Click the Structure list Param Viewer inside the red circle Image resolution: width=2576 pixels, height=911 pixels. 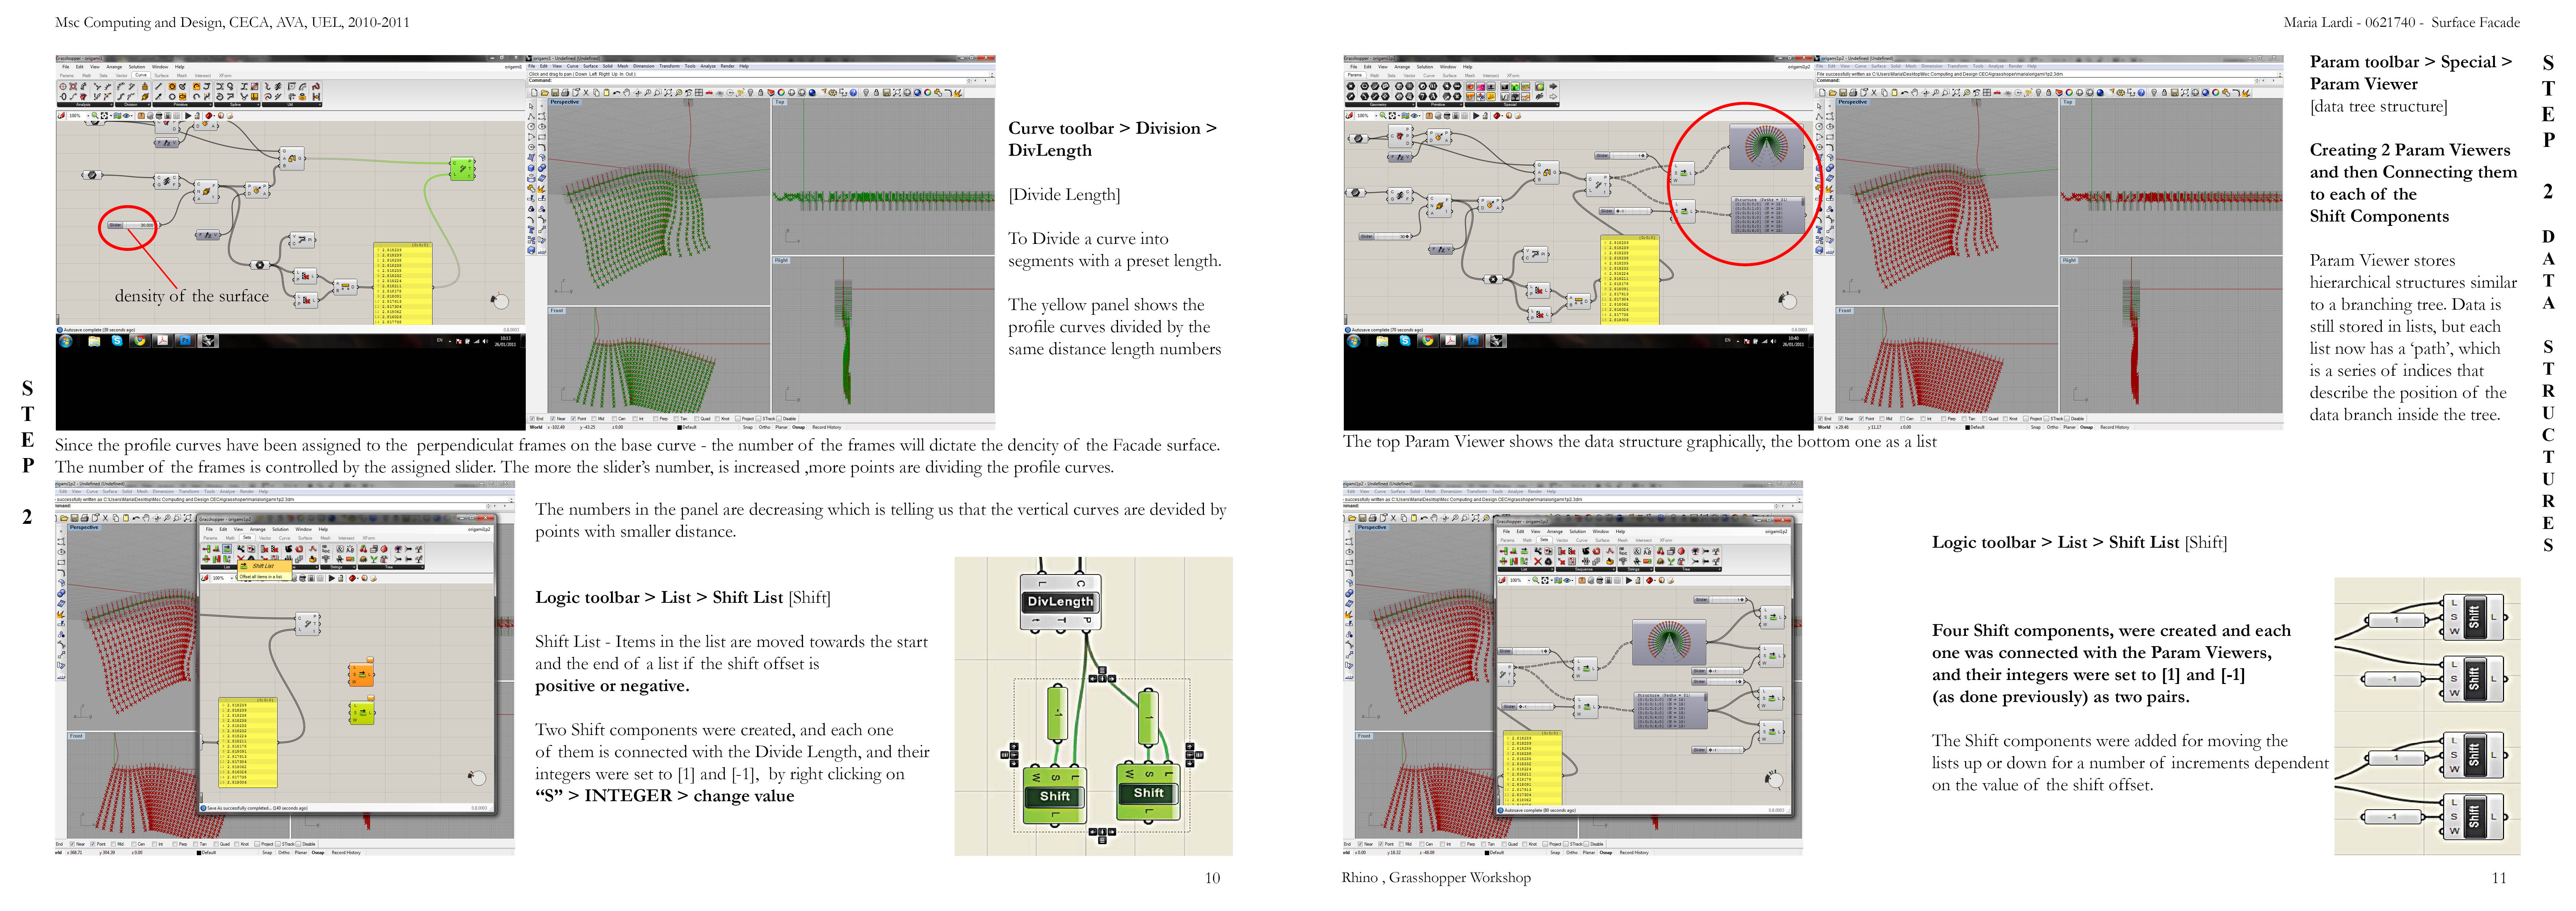tap(1767, 214)
